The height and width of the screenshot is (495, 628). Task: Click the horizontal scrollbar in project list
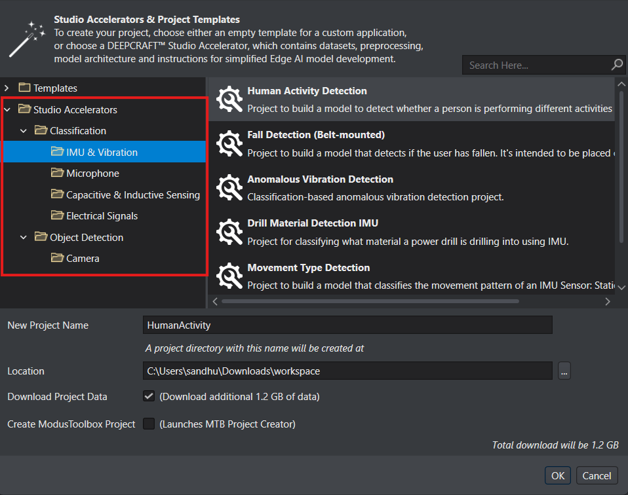click(x=370, y=301)
